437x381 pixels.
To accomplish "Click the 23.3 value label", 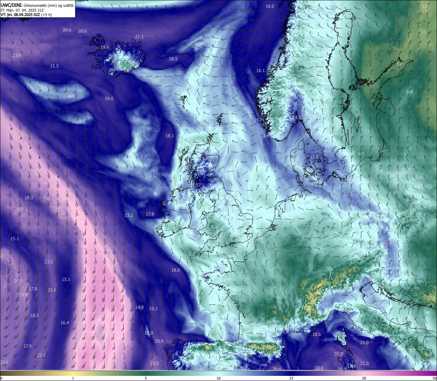I will pos(48,262).
